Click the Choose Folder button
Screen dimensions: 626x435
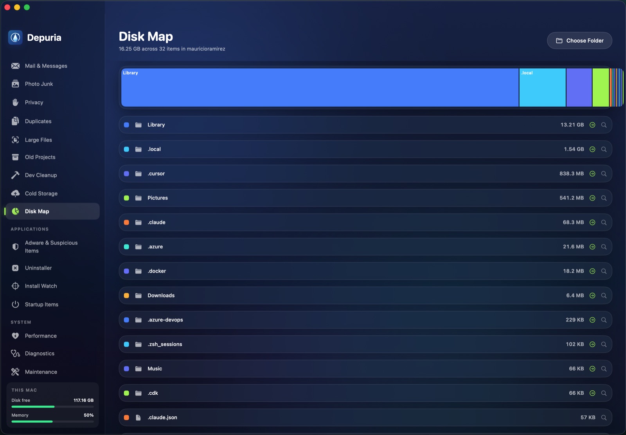click(579, 40)
